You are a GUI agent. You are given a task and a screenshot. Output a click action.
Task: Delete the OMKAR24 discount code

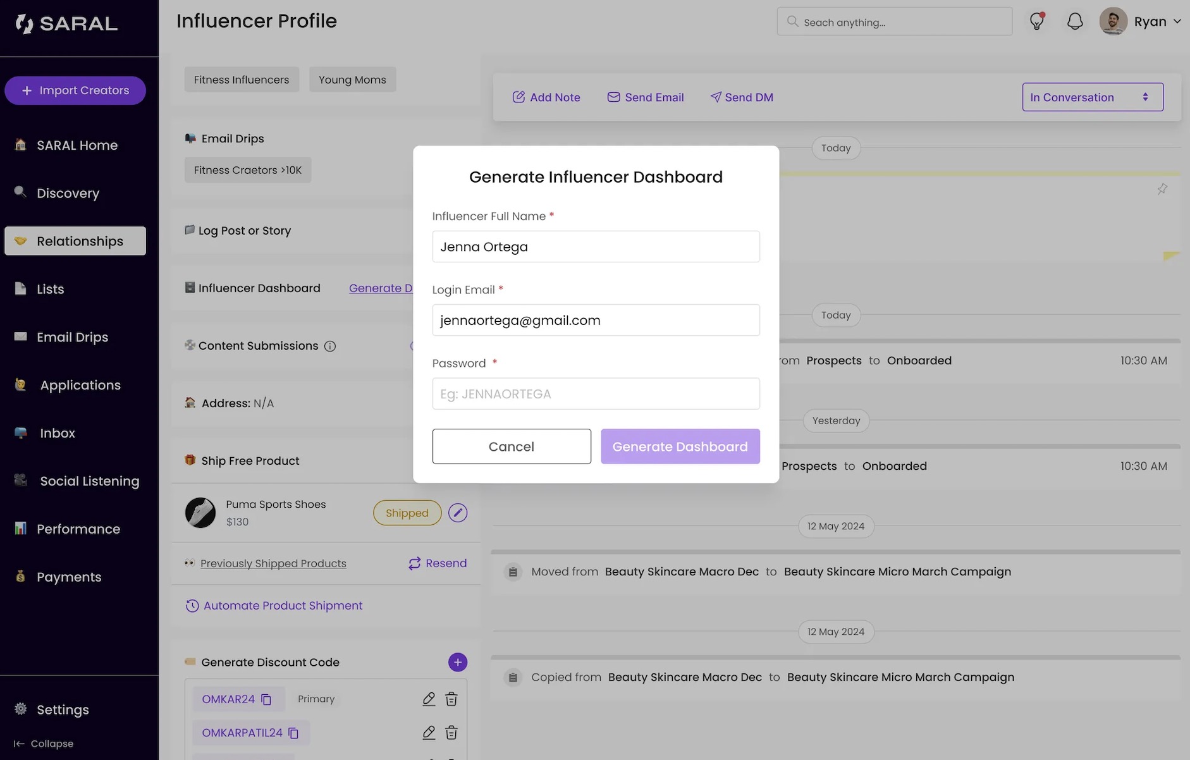tap(451, 699)
